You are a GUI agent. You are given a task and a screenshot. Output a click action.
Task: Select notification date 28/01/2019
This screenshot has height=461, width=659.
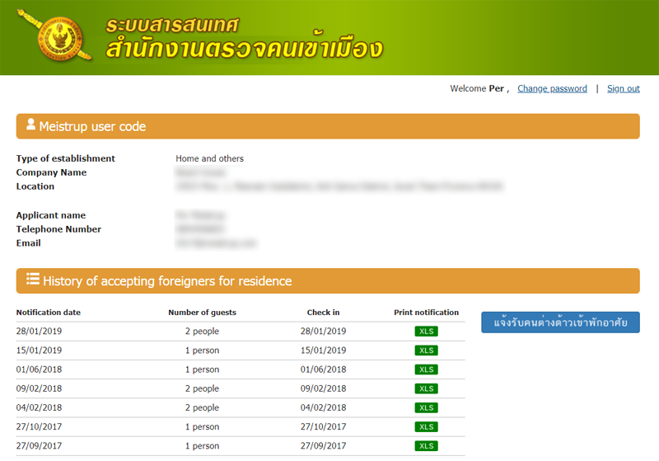(x=39, y=331)
